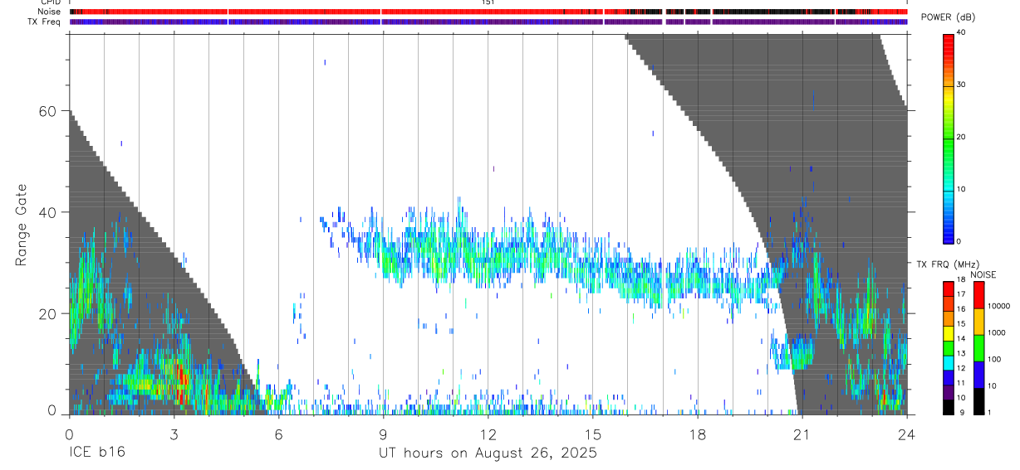The image size is (1020, 470).
Task: Pick the green swatch in NOISE legend
Action: click(x=978, y=347)
